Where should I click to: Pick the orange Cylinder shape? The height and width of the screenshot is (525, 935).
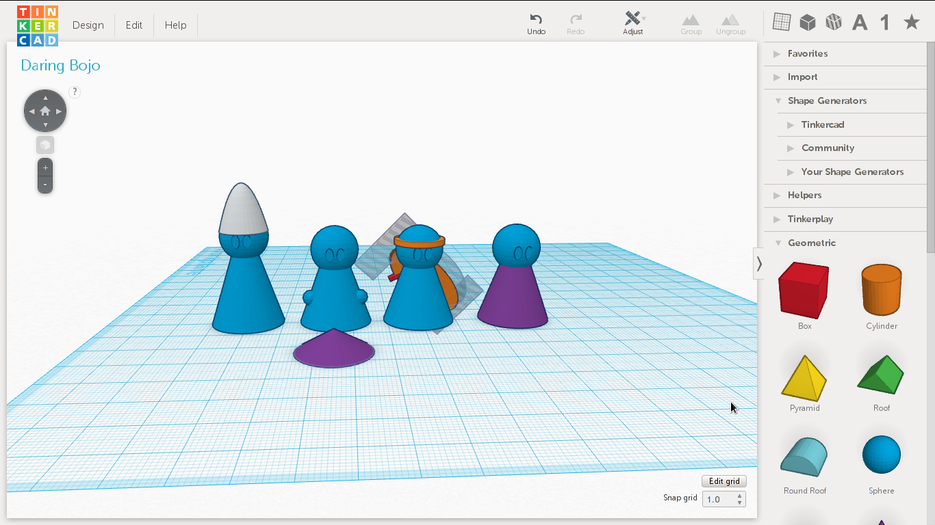(x=881, y=289)
